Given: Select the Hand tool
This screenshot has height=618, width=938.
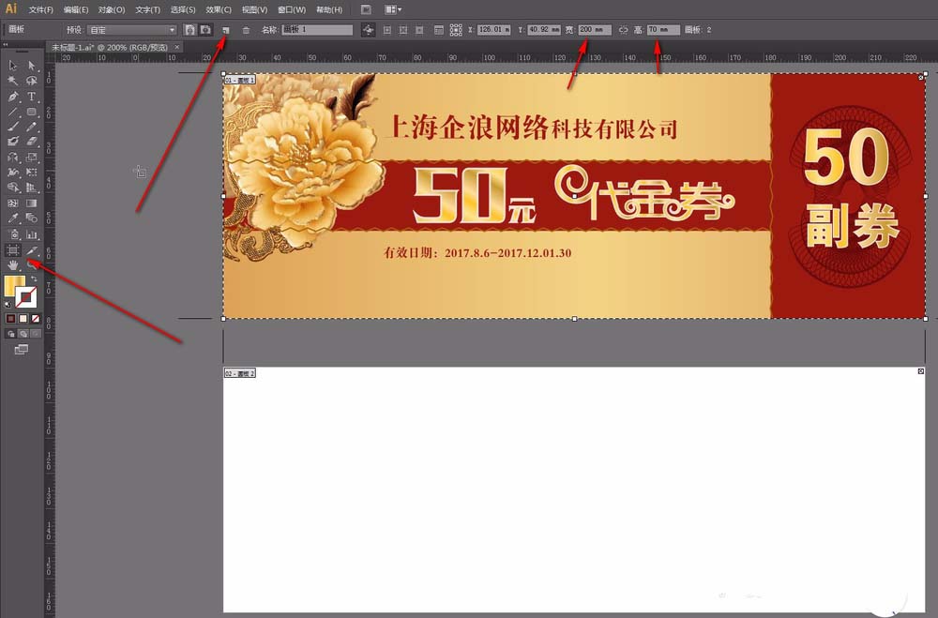Looking at the screenshot, I should point(12,265).
